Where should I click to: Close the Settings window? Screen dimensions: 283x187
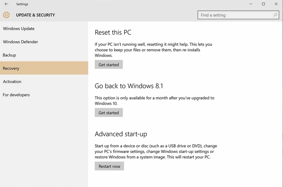[276, 4]
